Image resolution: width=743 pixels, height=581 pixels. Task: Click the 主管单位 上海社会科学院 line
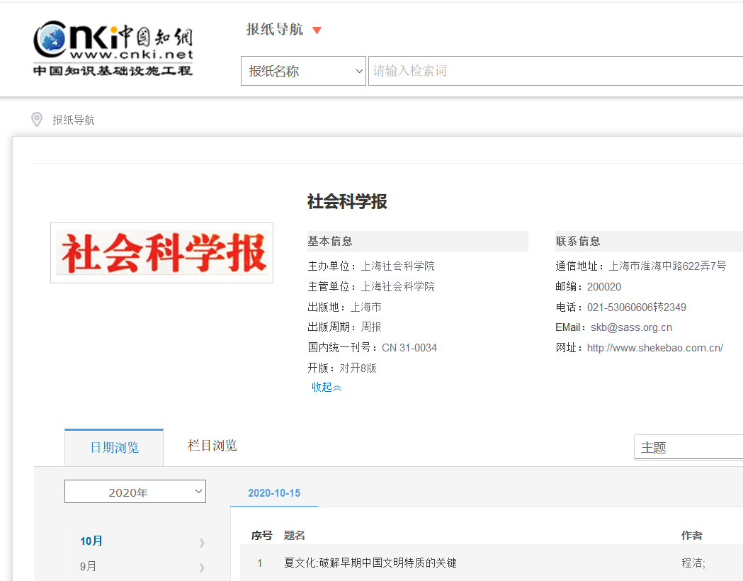[371, 286]
